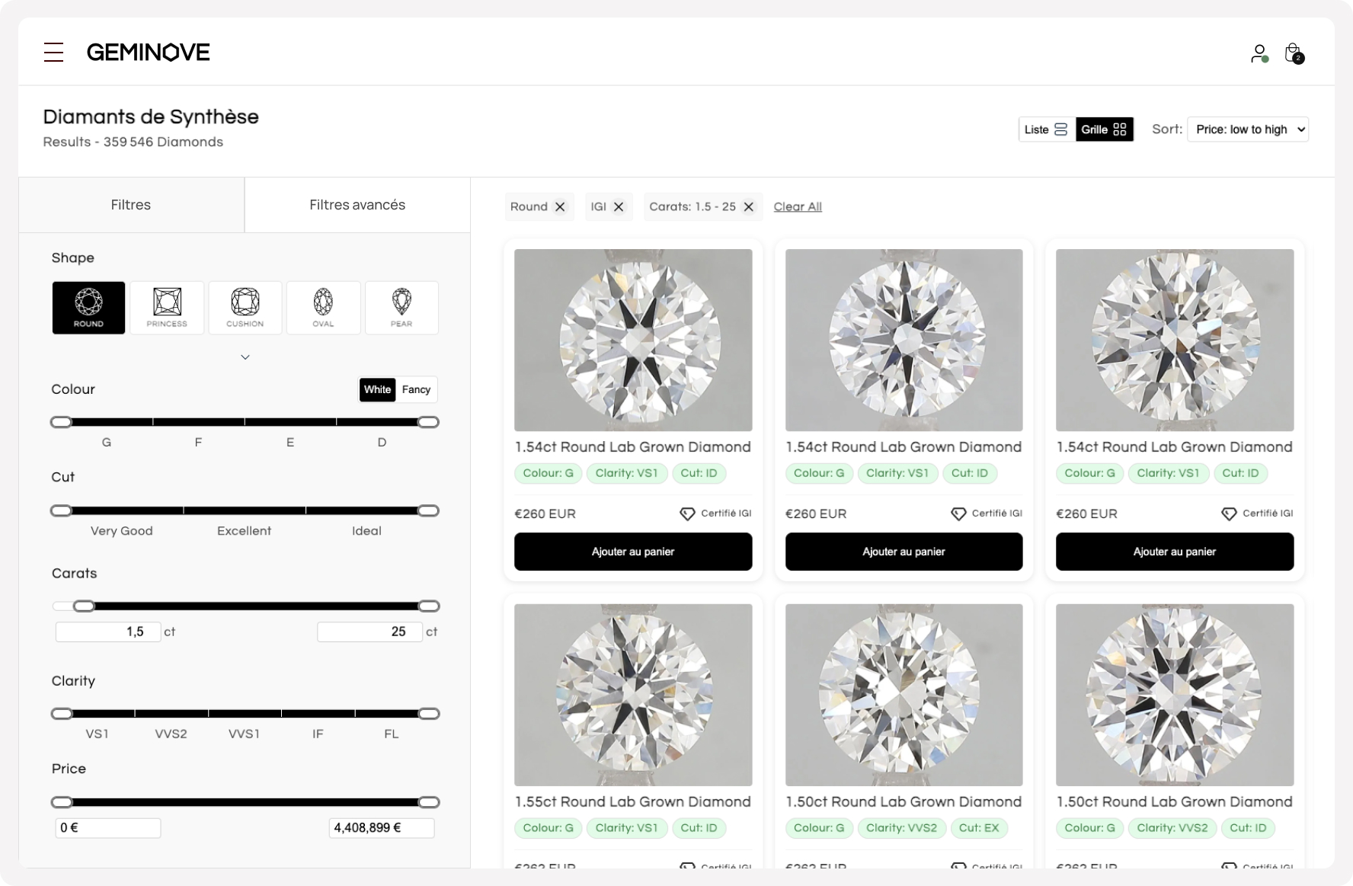Add third 1.54ct diamond to cart
Image resolution: width=1353 pixels, height=886 pixels.
tap(1175, 552)
